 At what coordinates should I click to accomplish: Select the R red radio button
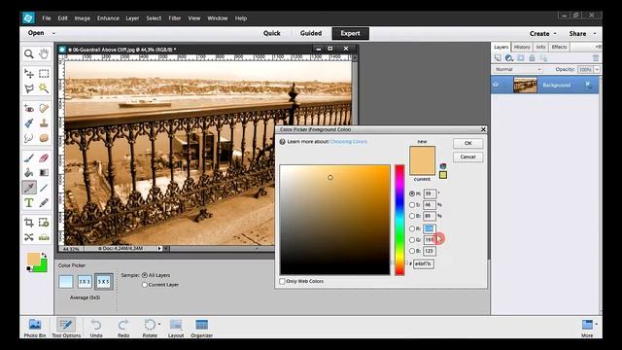coord(412,228)
